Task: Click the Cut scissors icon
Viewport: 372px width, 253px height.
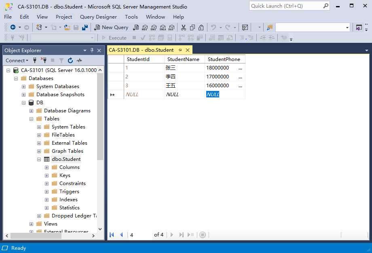Action: pyautogui.click(x=183, y=27)
